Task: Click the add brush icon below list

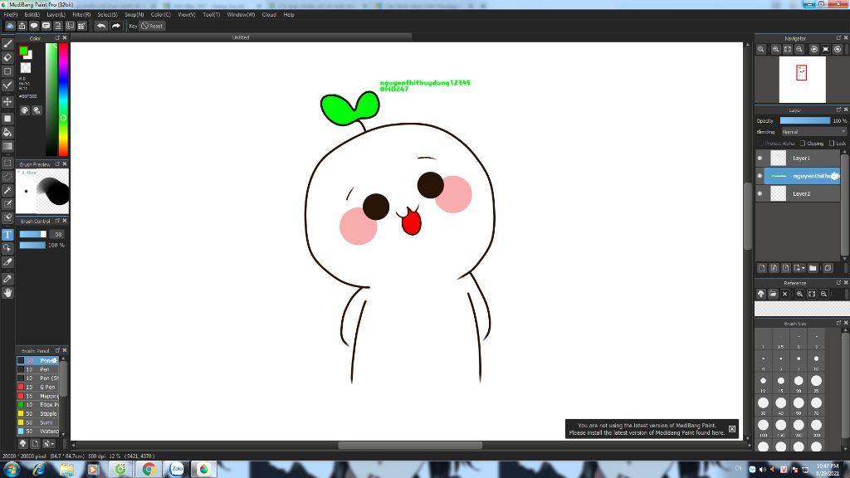Action: point(35,443)
